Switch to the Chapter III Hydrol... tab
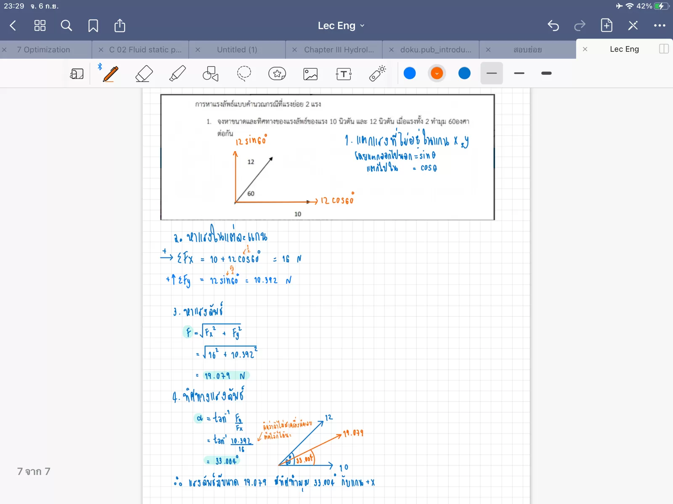This screenshot has height=504, width=673. click(x=339, y=50)
